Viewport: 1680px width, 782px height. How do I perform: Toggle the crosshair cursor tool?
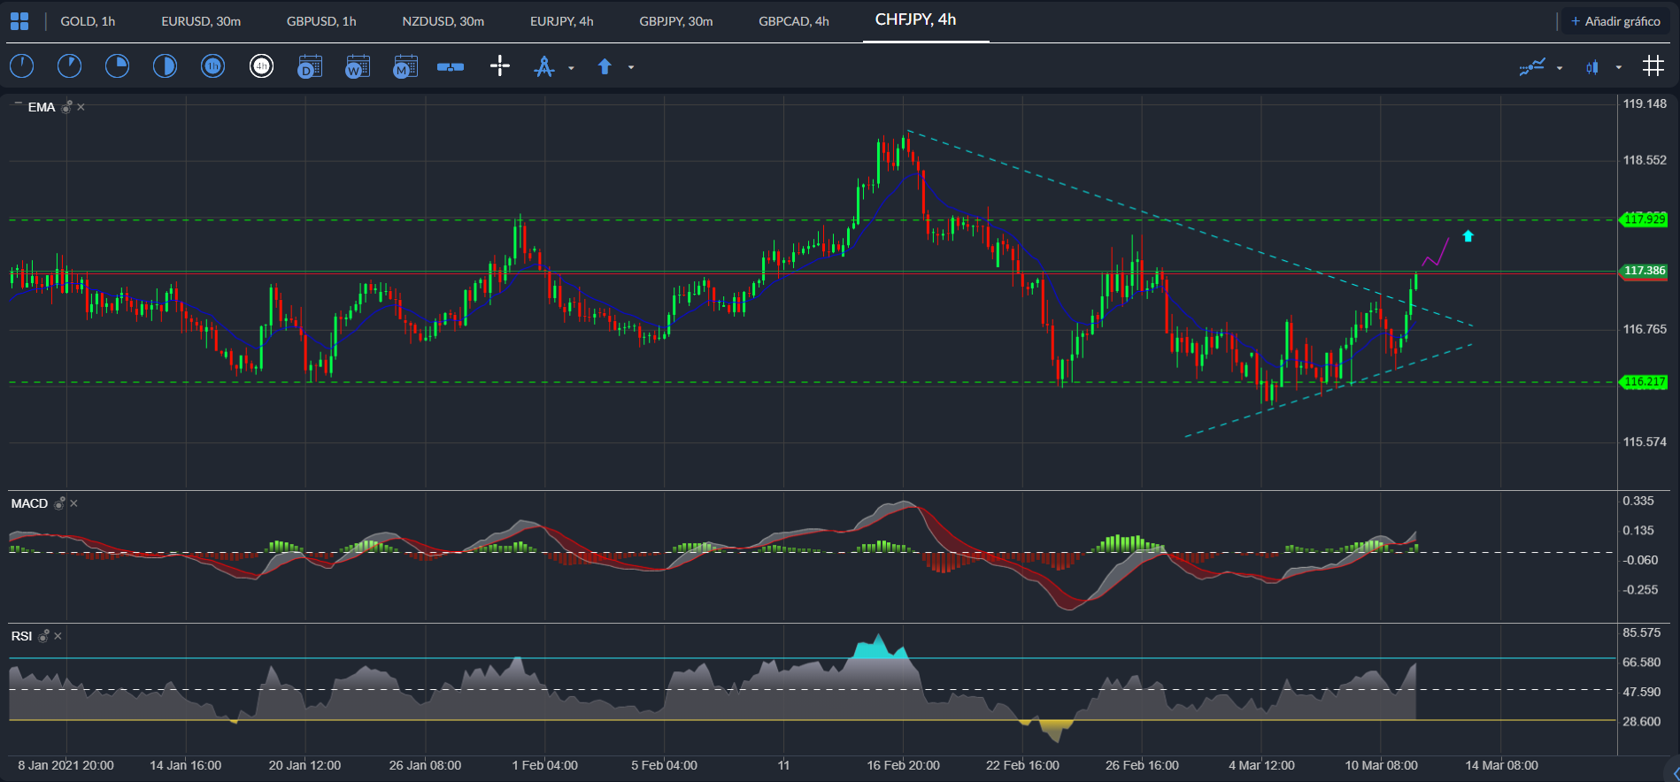(500, 66)
